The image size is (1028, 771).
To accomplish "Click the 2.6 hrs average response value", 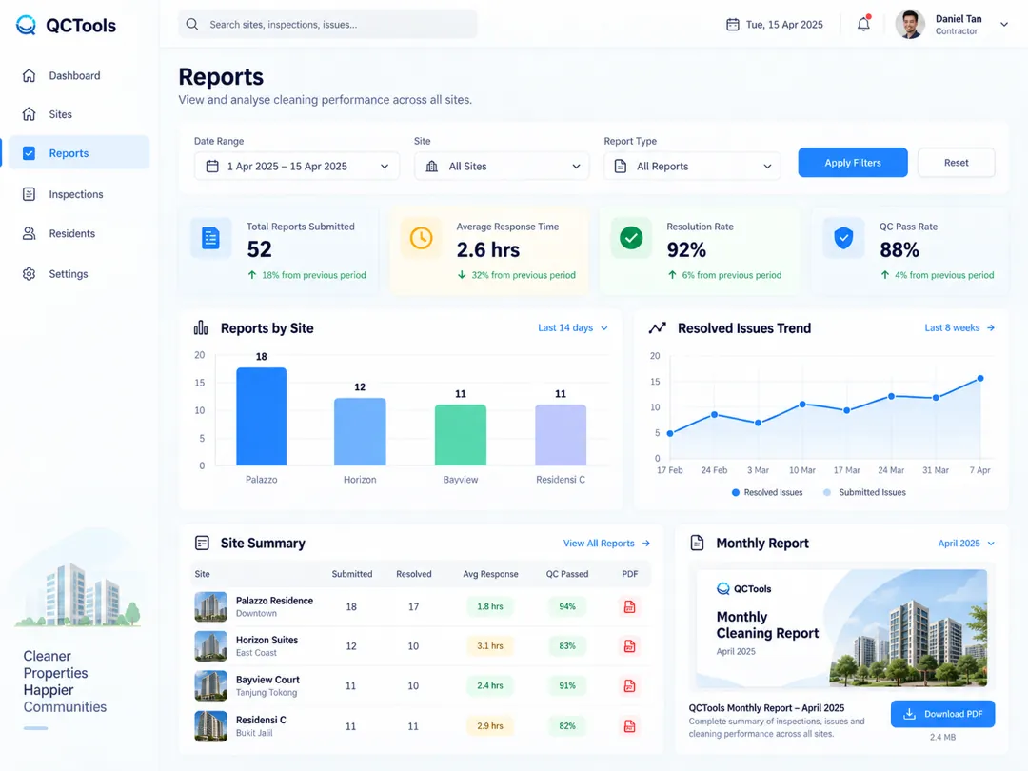I will pos(487,249).
